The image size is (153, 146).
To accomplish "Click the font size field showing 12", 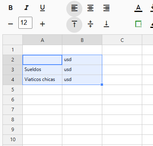I will tap(25, 23).
